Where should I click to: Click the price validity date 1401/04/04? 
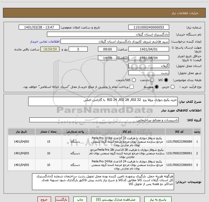(149, 58)
